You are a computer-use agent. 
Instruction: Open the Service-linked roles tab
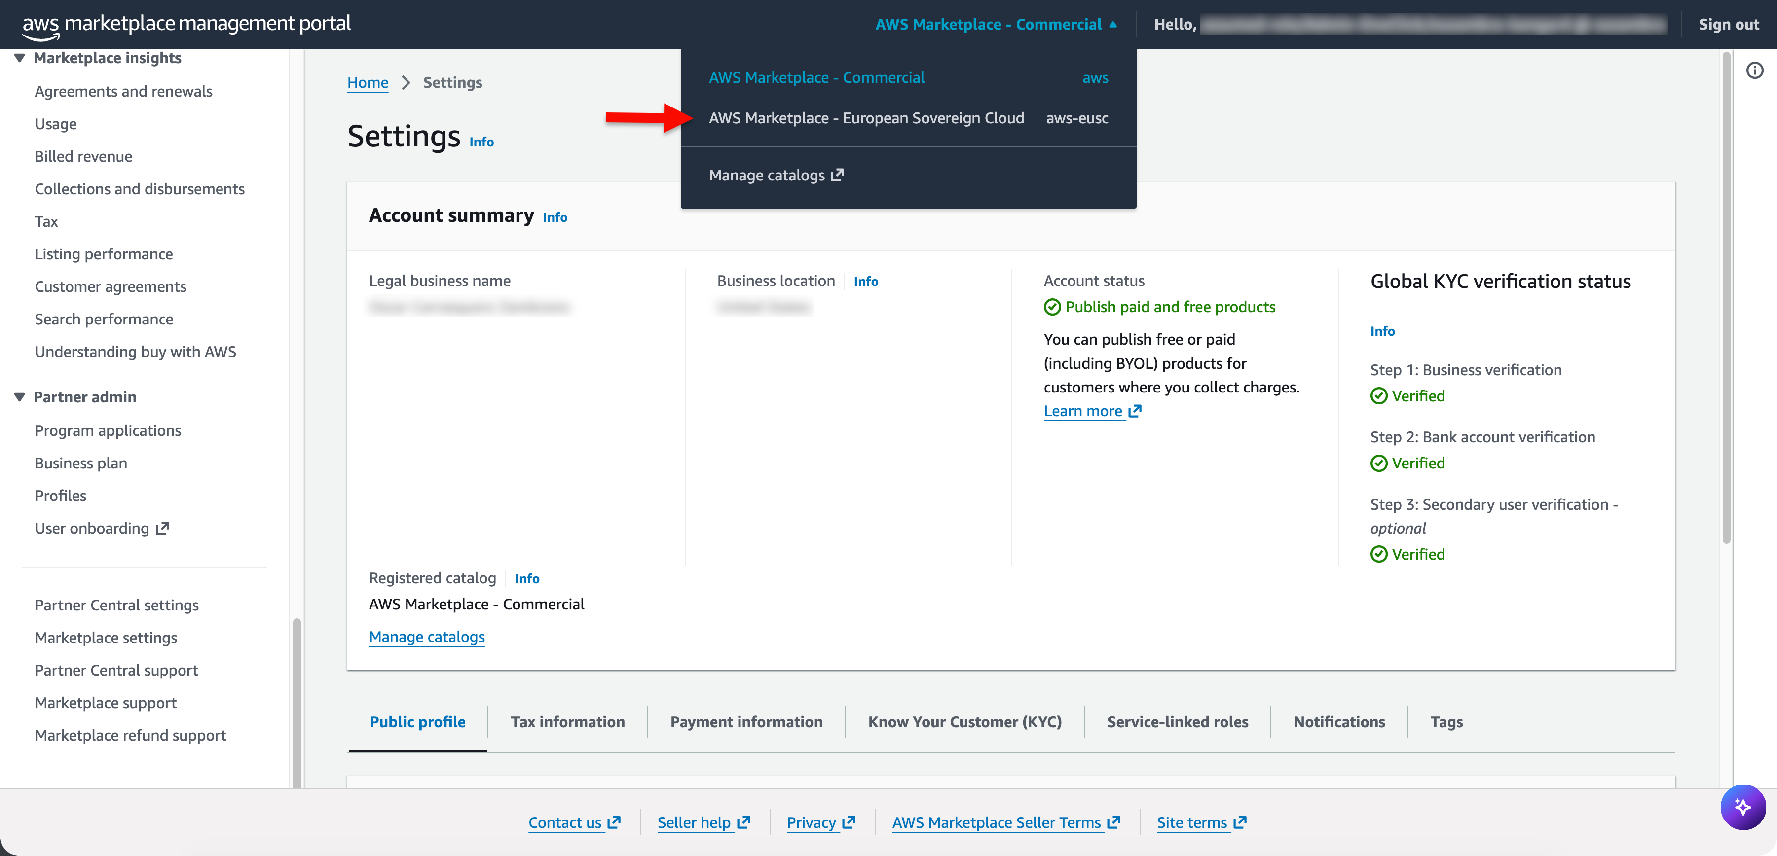tap(1177, 721)
